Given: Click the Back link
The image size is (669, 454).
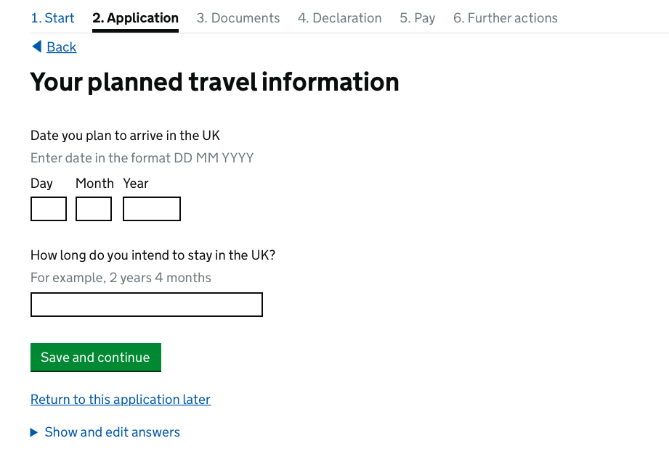Looking at the screenshot, I should point(62,47).
